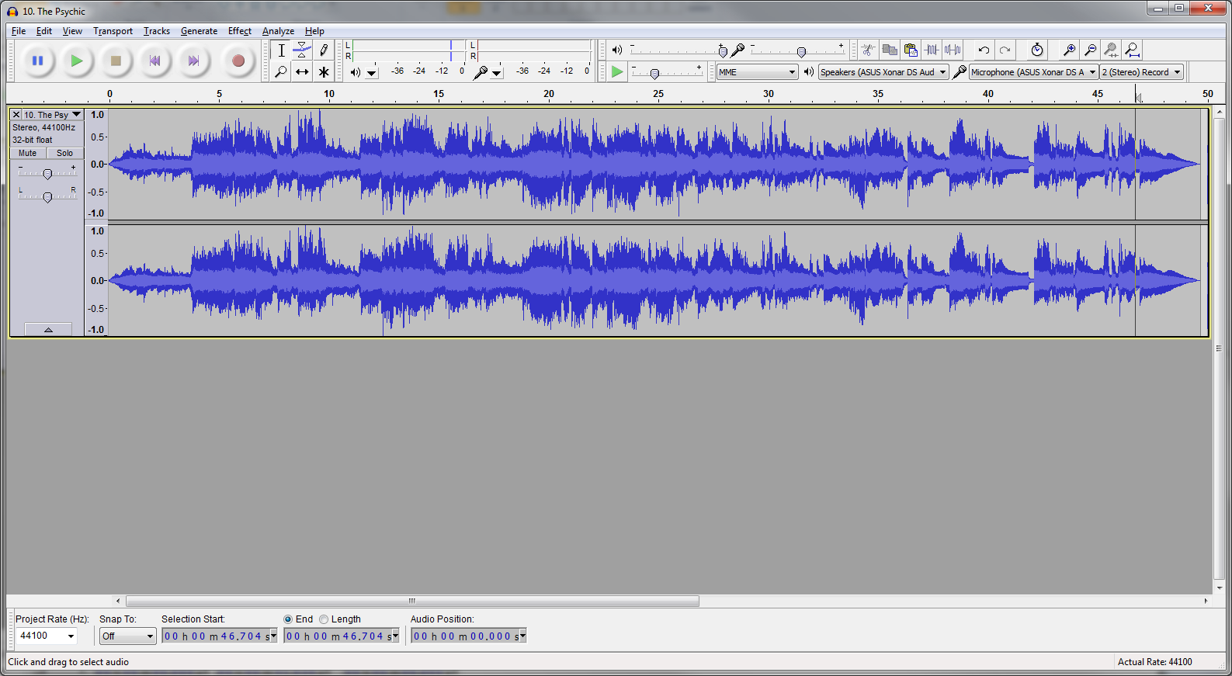The height and width of the screenshot is (676, 1232).
Task: Select the Envelope tool
Action: tap(302, 50)
